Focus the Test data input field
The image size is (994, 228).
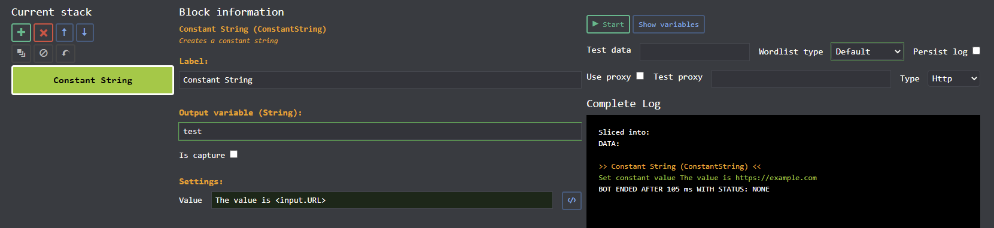[x=695, y=52]
